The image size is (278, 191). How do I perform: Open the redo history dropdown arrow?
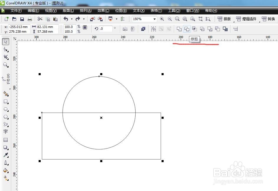pyautogui.click(x=84, y=19)
